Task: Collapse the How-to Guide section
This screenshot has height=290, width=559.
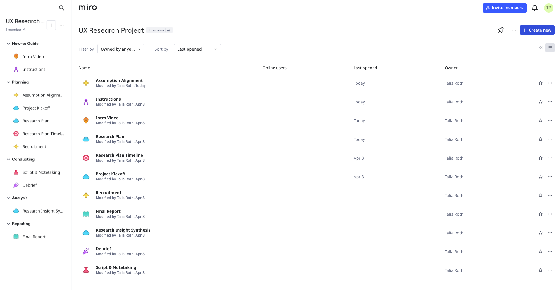Action: click(x=8, y=44)
